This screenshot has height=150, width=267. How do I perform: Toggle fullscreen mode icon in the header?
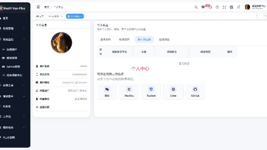pos(224,7)
